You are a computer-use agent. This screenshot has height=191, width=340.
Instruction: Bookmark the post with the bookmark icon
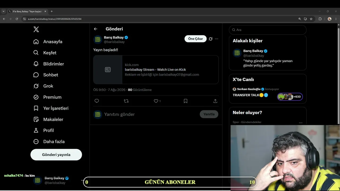[186, 101]
